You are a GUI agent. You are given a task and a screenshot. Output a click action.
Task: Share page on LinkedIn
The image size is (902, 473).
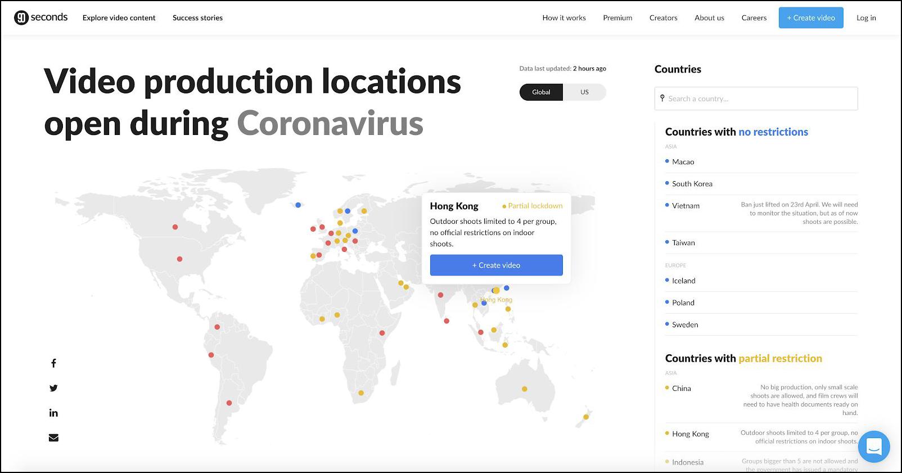click(53, 413)
